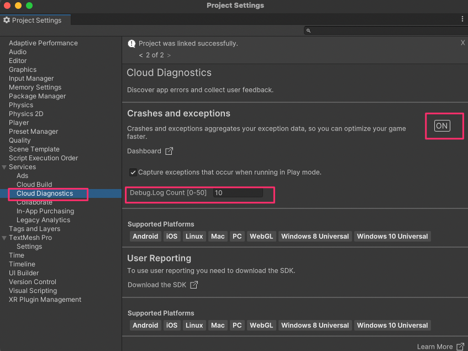Open the Dashboard external link icon
The height and width of the screenshot is (351, 468).
click(x=170, y=150)
